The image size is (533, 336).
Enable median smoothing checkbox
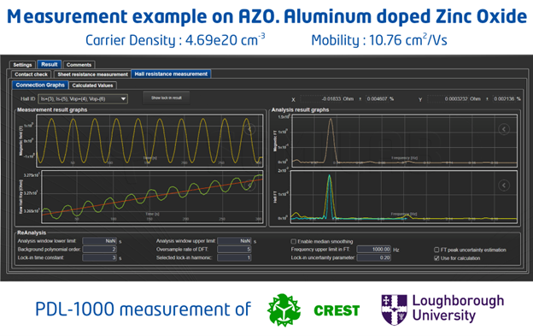(294, 241)
